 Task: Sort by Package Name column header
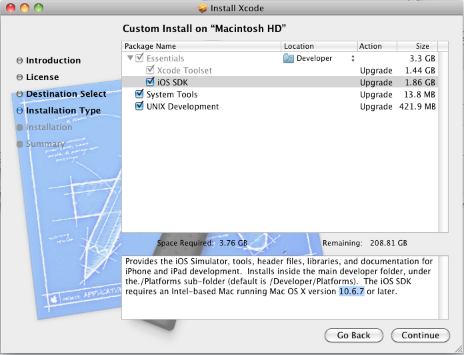[201, 46]
